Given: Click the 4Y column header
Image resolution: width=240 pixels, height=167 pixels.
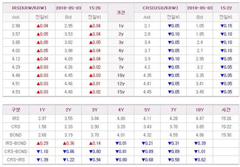Looking at the screenshot, I should [121, 110].
